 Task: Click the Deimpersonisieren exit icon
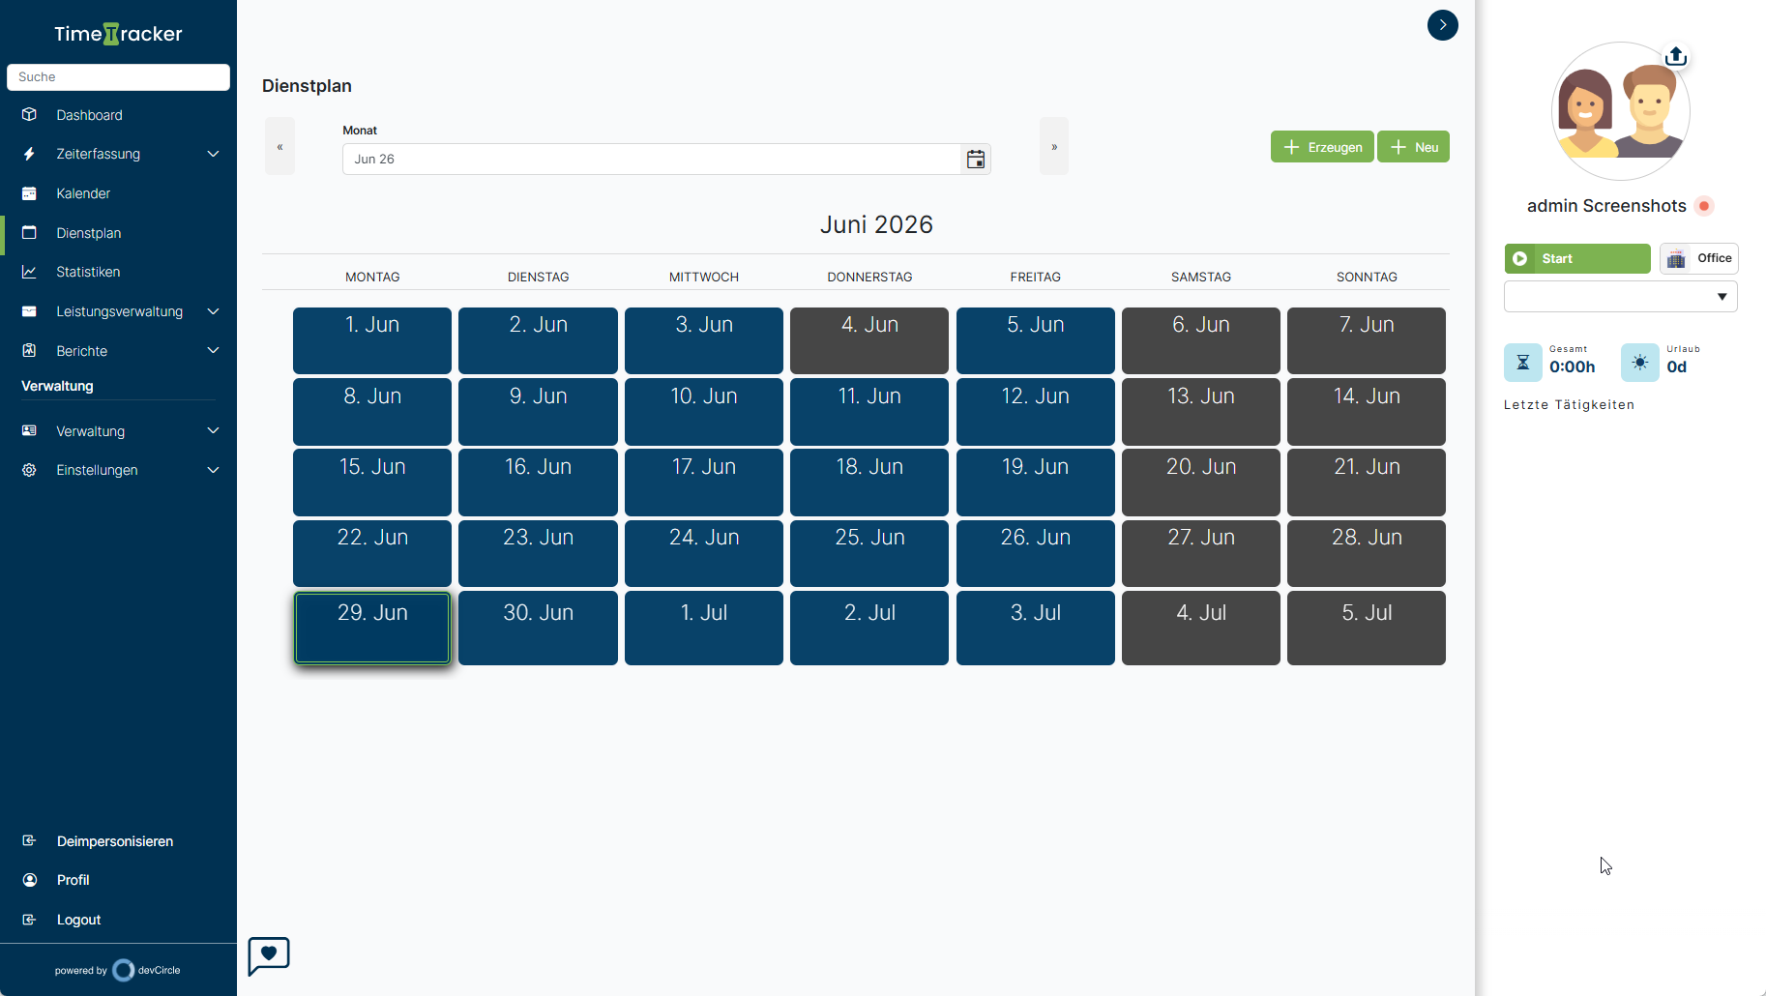(29, 840)
